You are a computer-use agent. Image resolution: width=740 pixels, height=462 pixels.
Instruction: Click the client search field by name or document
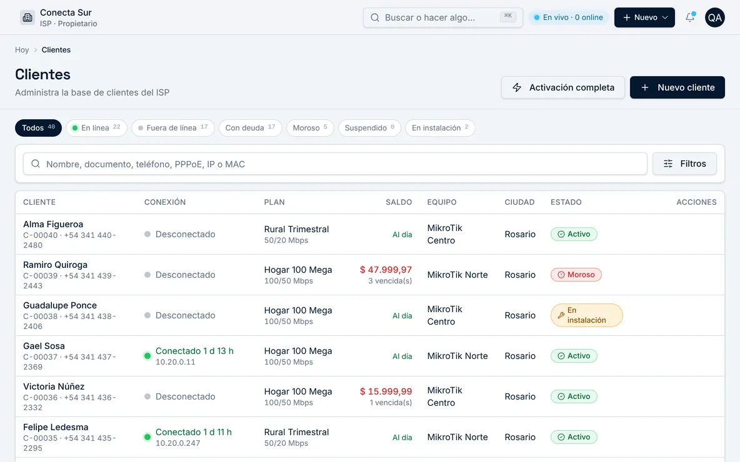coord(335,164)
